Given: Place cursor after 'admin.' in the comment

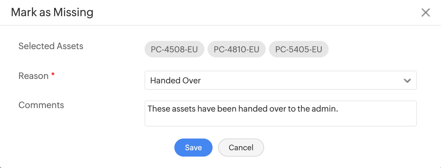Looking at the screenshot, I should tap(339, 109).
